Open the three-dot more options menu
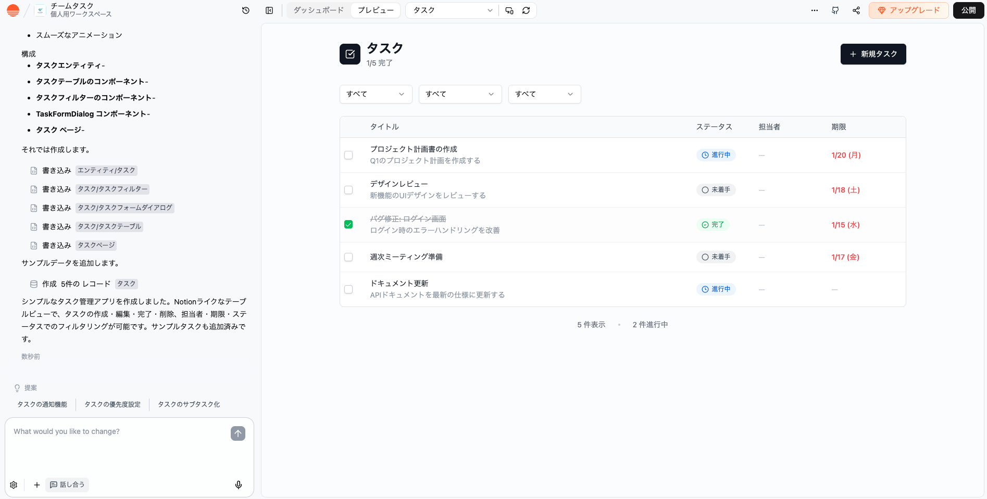987x499 pixels. coord(815,10)
